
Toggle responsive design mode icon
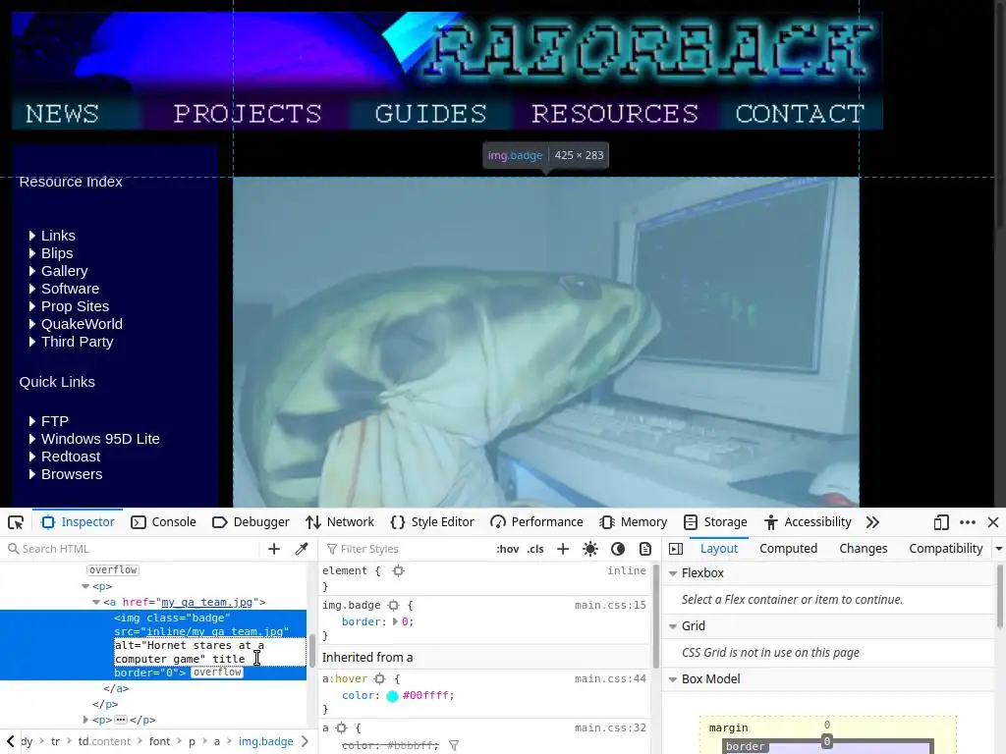tap(941, 522)
